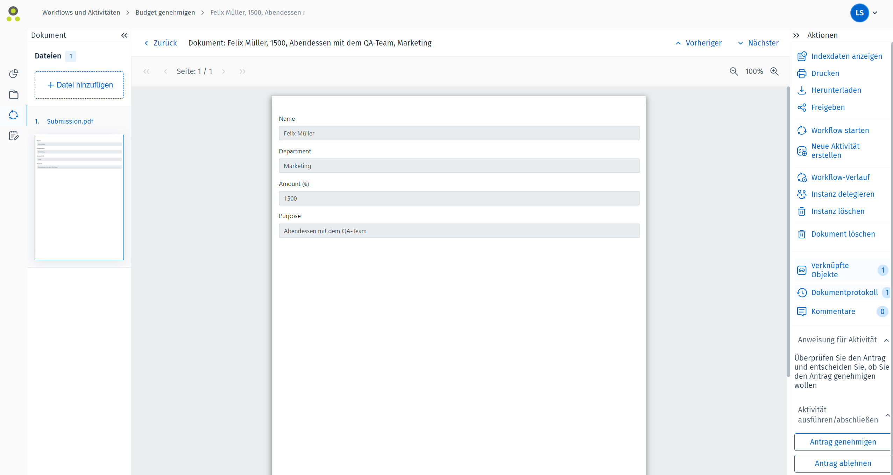
Task: Click the Drucken printer icon
Action: click(x=802, y=74)
